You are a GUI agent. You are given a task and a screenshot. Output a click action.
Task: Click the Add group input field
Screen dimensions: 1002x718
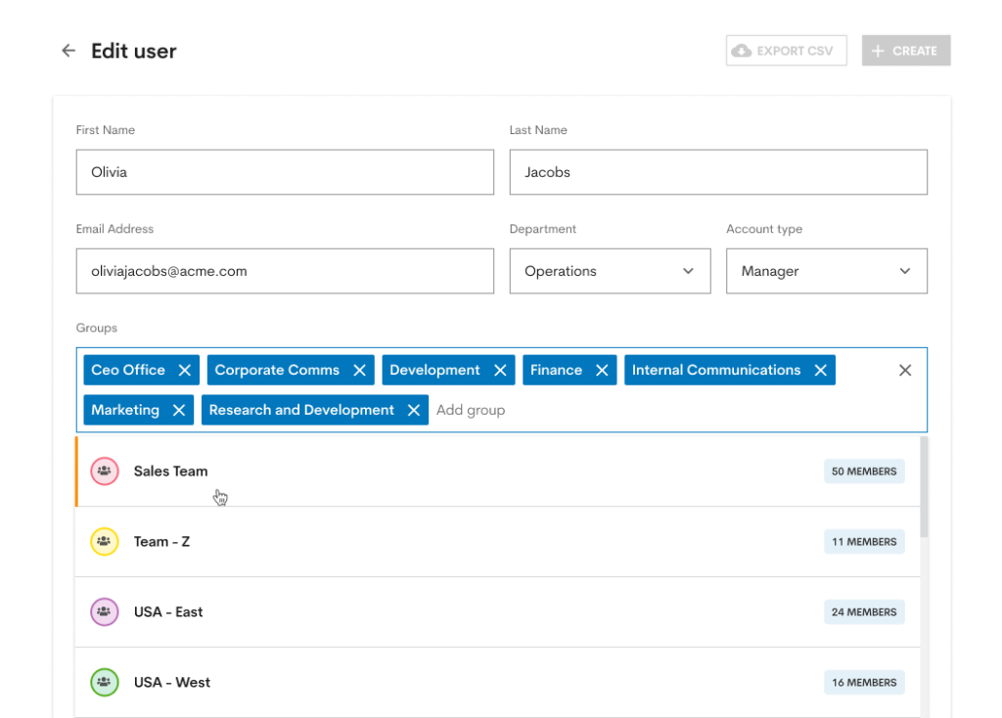point(471,410)
